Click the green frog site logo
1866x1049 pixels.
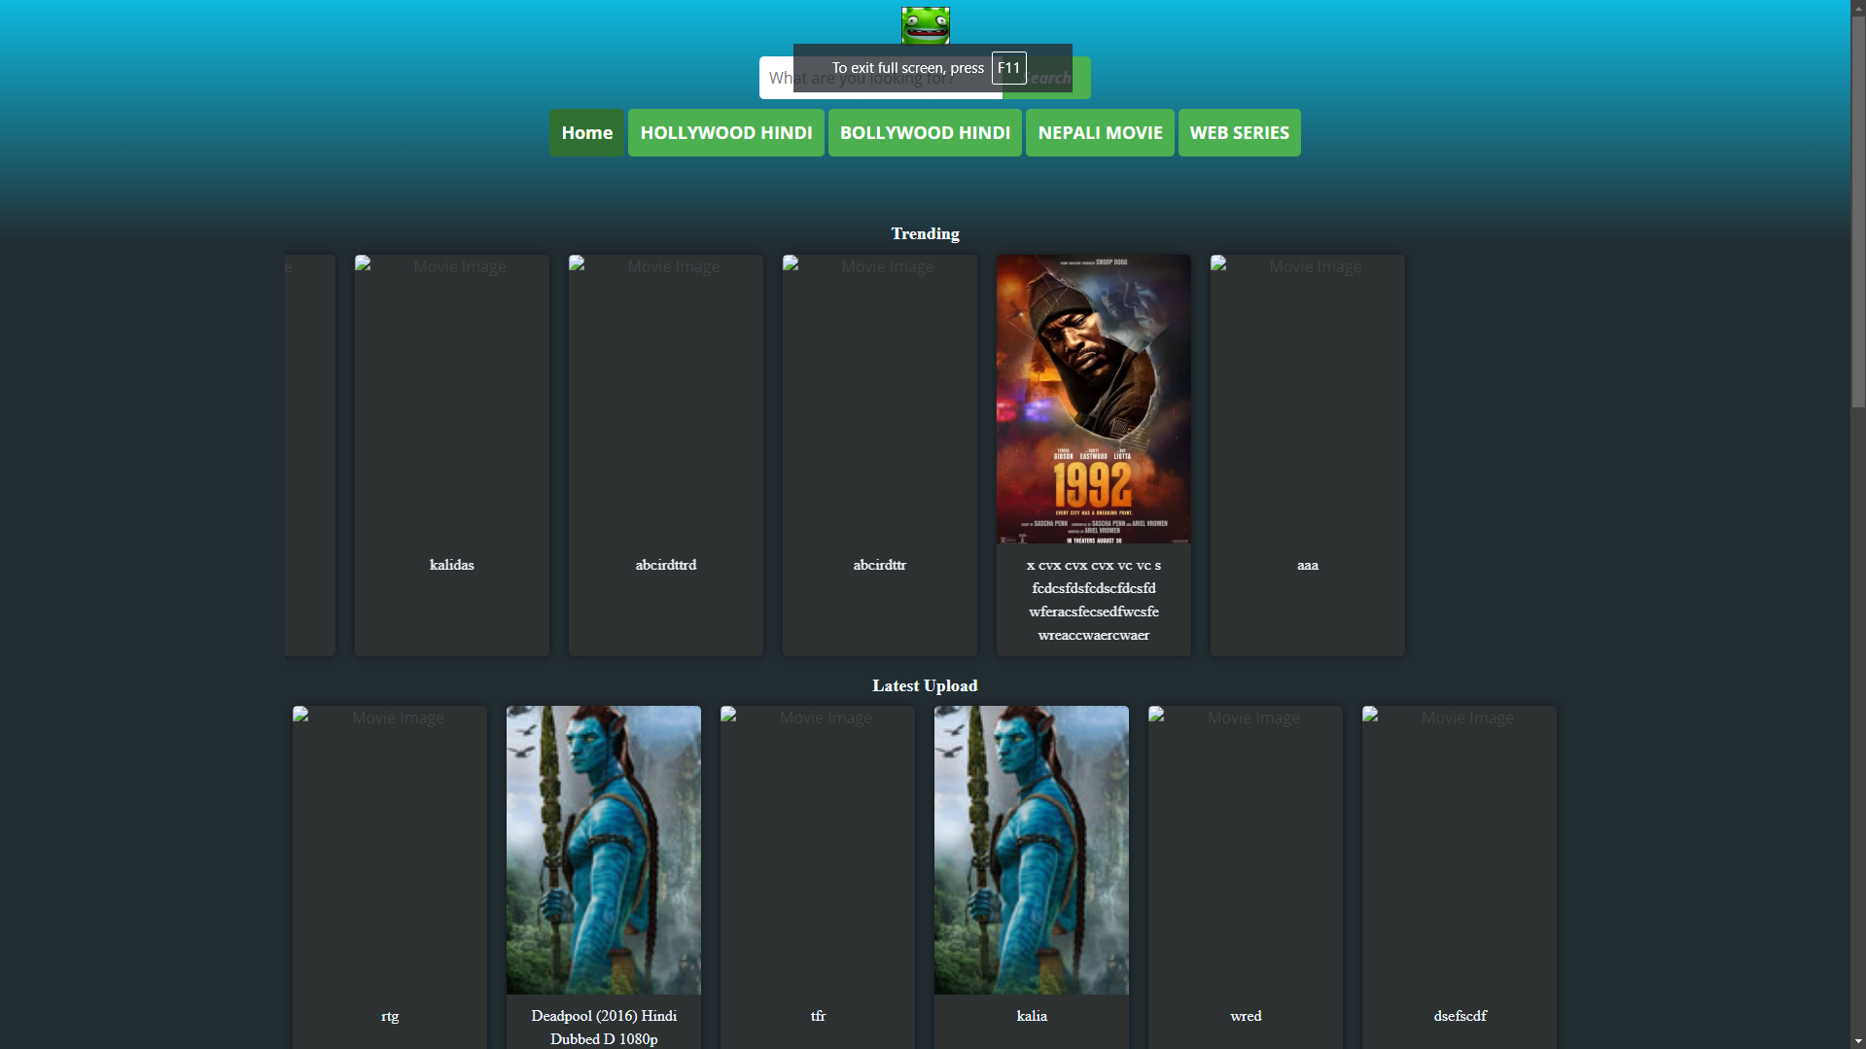pyautogui.click(x=925, y=24)
